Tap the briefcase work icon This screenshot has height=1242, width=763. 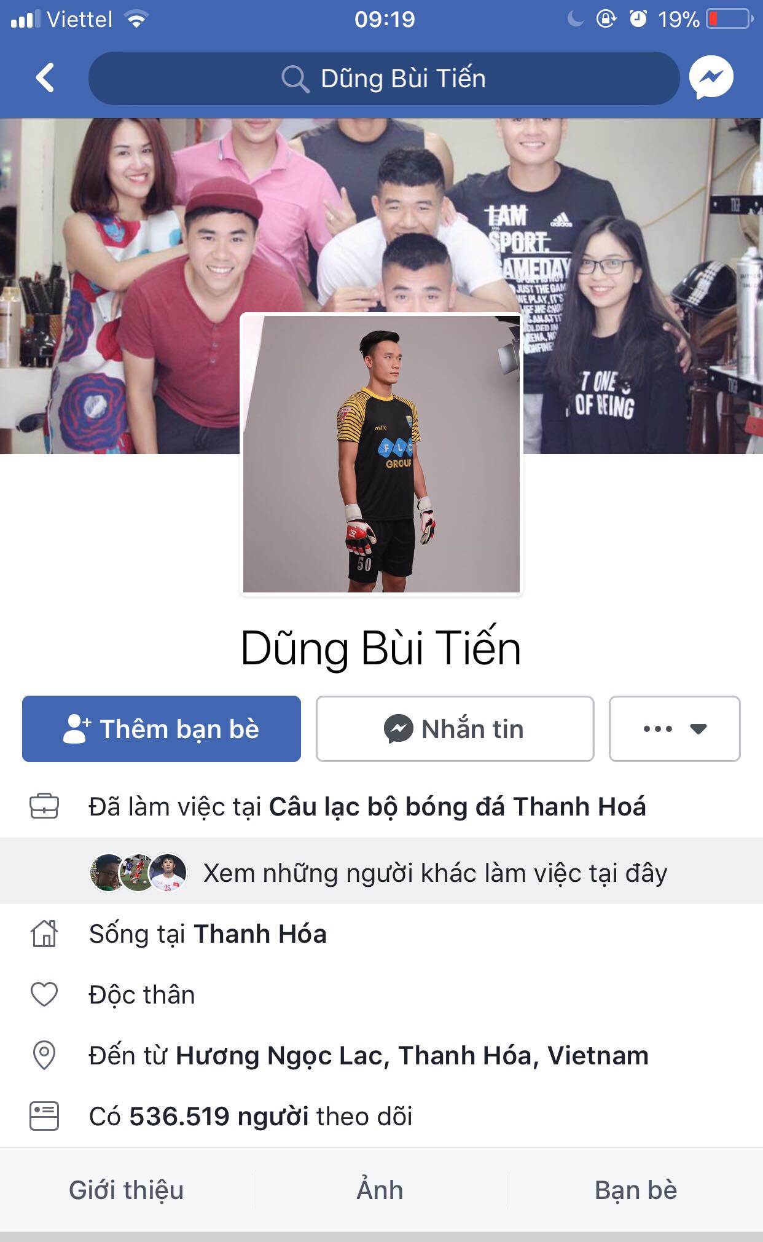pyautogui.click(x=44, y=806)
